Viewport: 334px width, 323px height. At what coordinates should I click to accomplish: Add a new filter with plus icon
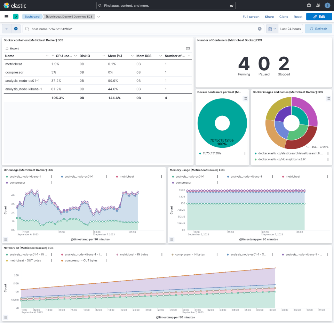pyautogui.click(x=16, y=29)
